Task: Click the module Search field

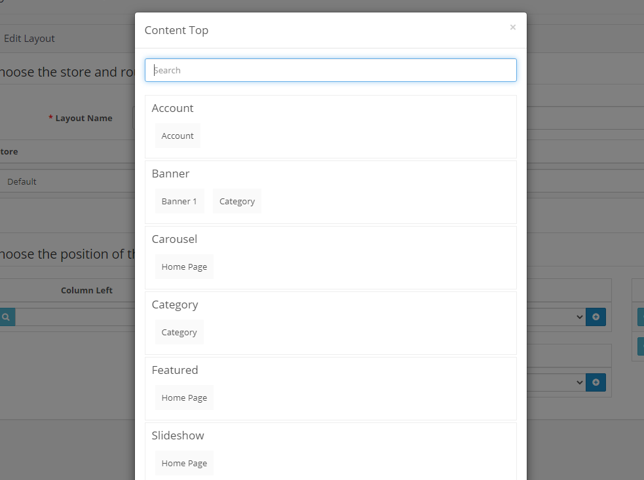Action: point(330,70)
